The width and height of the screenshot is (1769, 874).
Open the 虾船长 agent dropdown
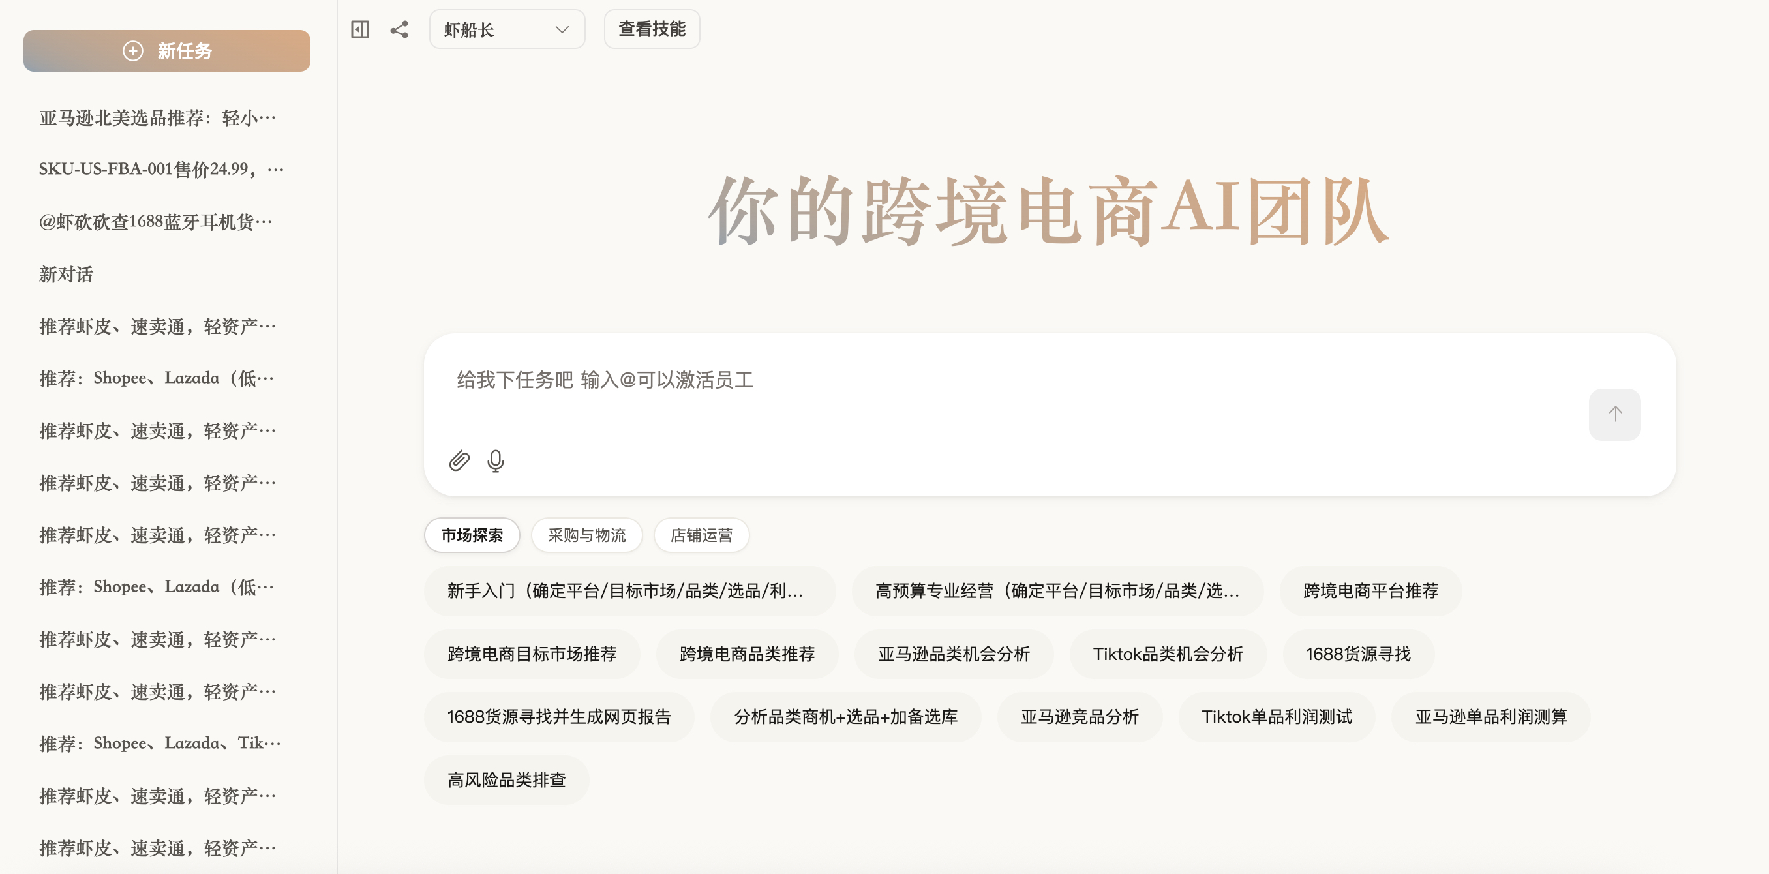(507, 29)
